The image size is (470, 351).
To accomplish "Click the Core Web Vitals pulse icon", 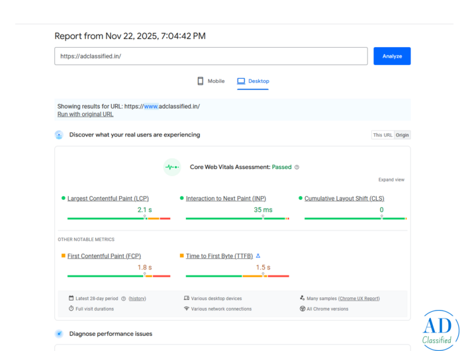I will (172, 167).
